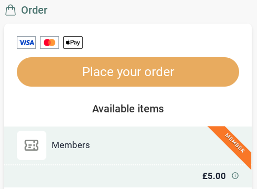Select the Members item label

pyautogui.click(x=71, y=145)
